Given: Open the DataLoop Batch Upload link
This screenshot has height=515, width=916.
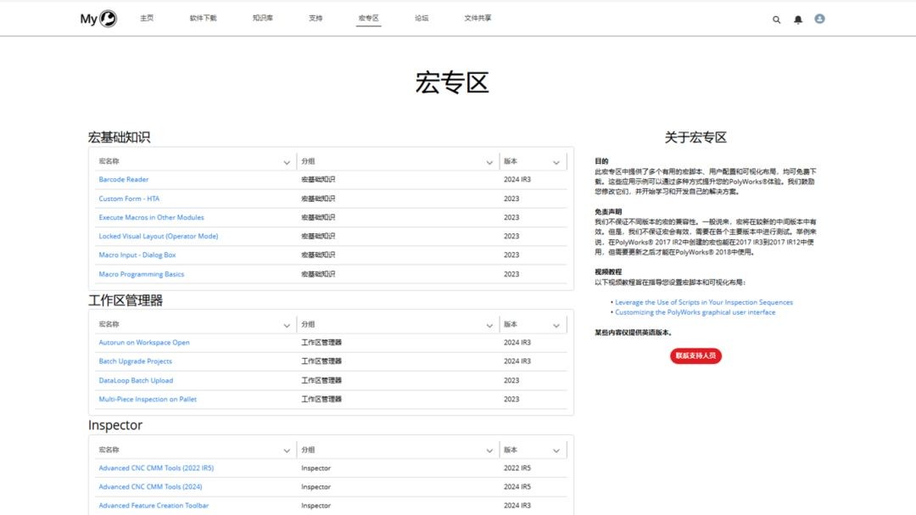Looking at the screenshot, I should pos(136,381).
